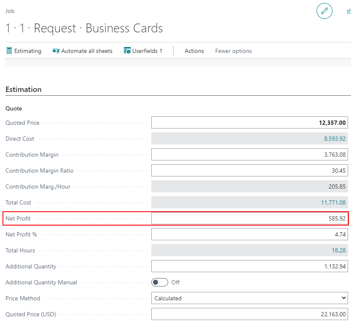Click the Total Hours label
This screenshot has width=351, height=323.
20,250
